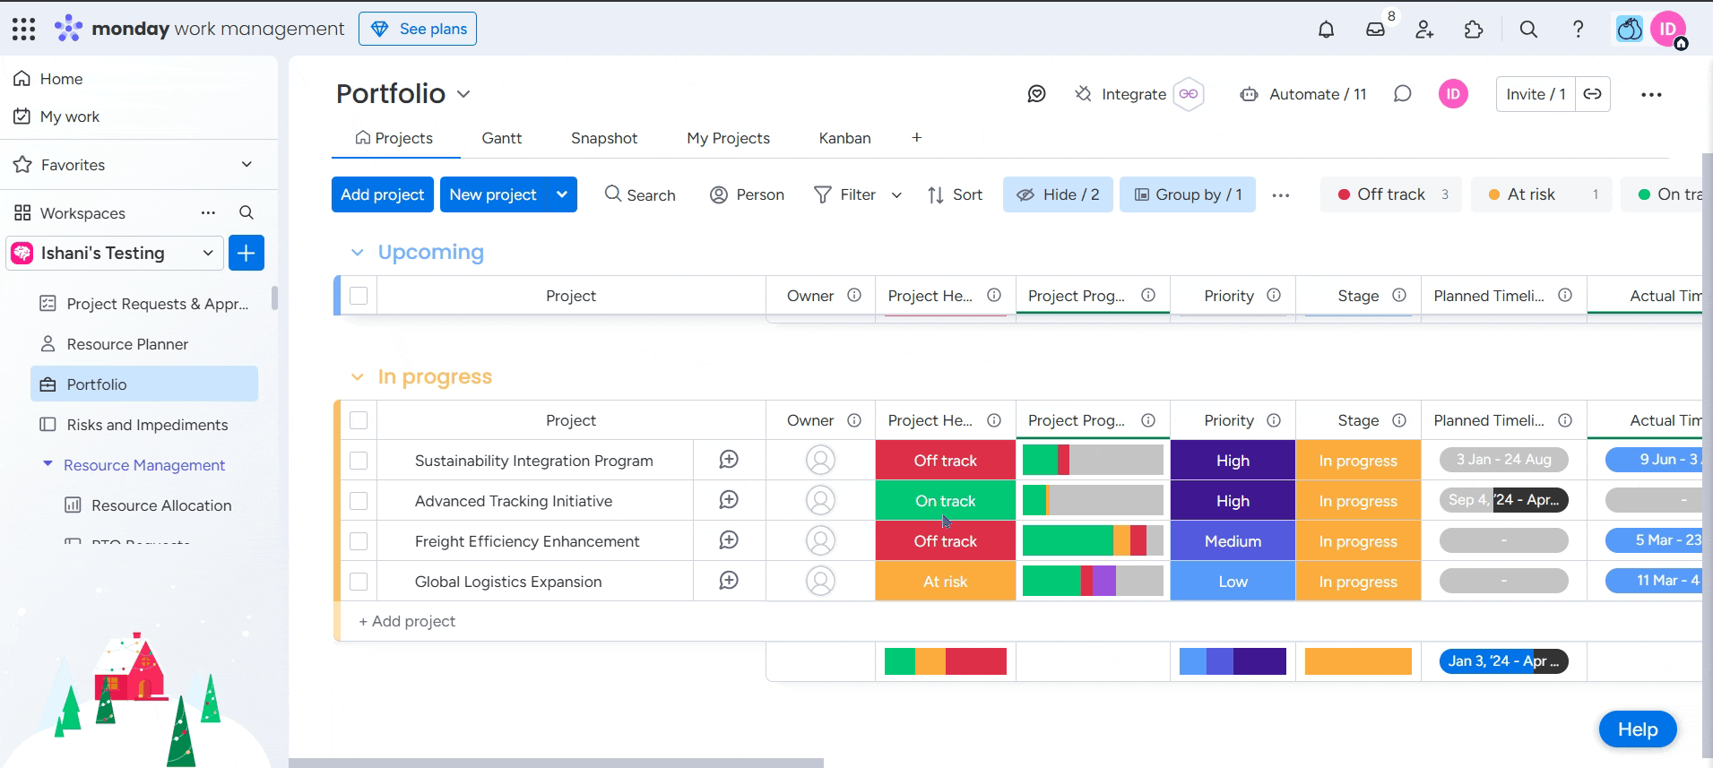This screenshot has height=768, width=1713.
Task: Switch to Kanban view tab
Action: click(x=844, y=138)
